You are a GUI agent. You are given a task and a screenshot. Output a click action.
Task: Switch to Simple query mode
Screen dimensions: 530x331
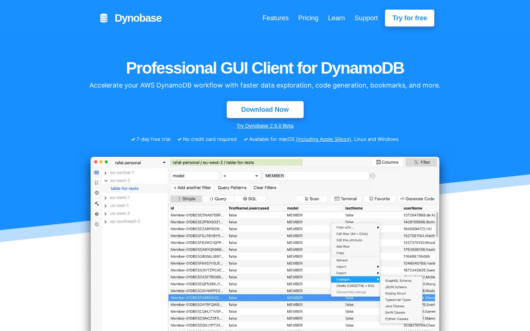point(186,199)
